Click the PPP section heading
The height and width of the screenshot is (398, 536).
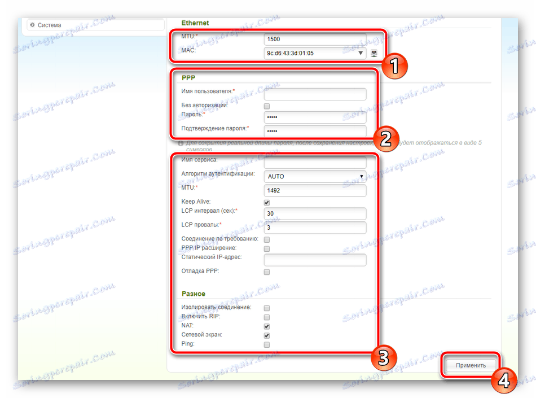(188, 77)
